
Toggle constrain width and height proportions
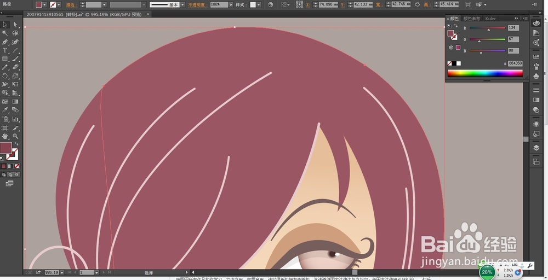pos(417,5)
